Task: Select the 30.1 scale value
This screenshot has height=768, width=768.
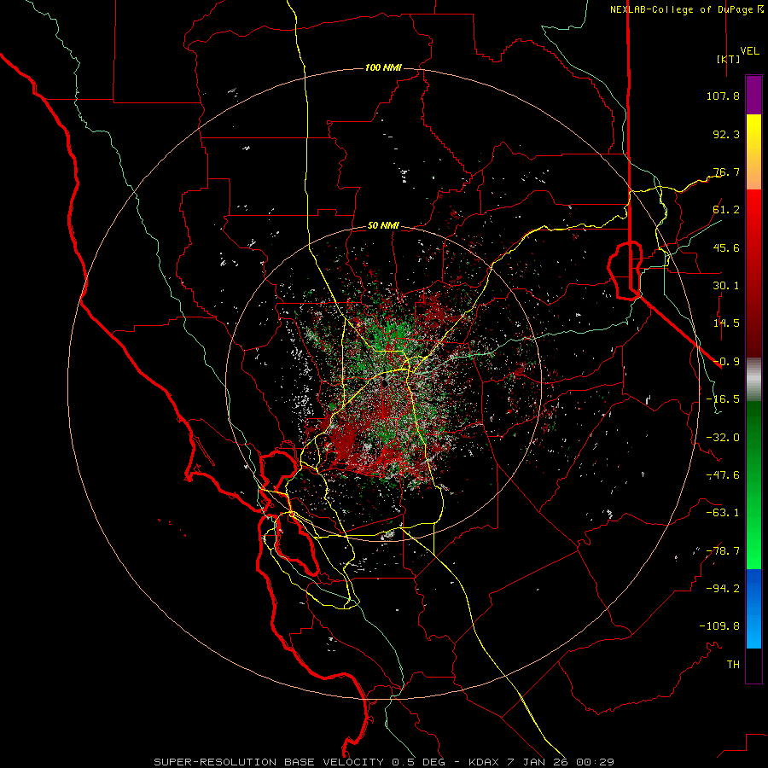Action: [x=726, y=286]
